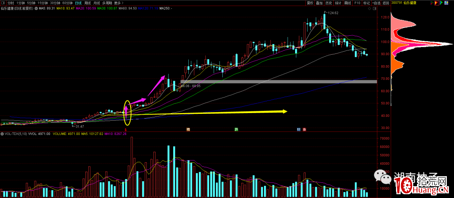Click the green-blue arrow flag icon
The height and width of the screenshot is (198, 454).
(x=441, y=3)
